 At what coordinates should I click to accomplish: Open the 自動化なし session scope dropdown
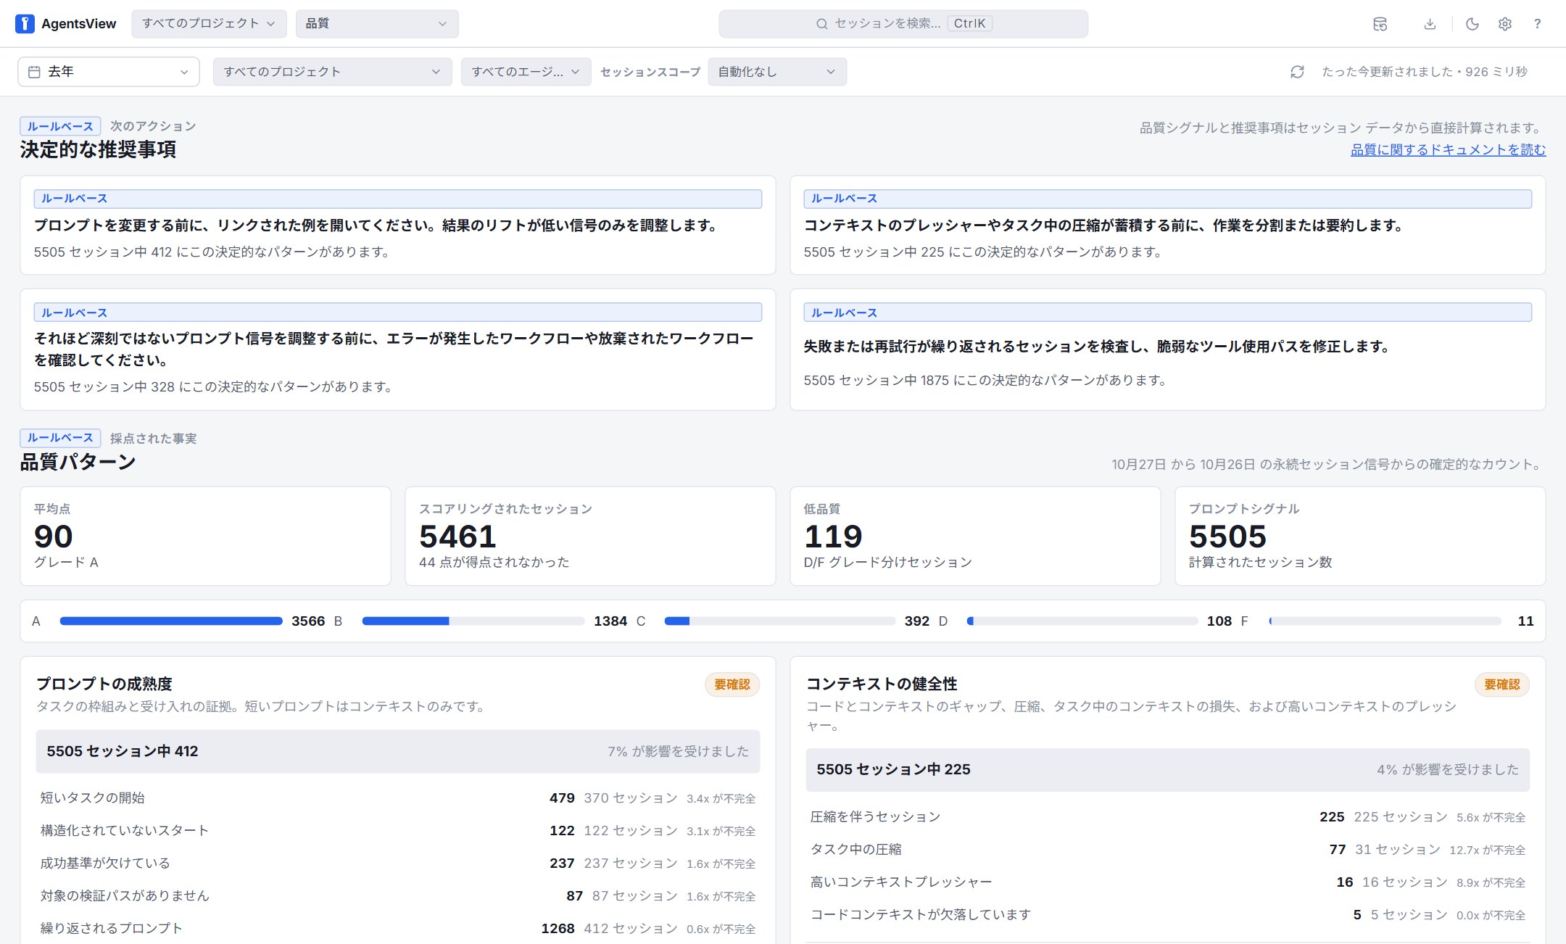(777, 72)
